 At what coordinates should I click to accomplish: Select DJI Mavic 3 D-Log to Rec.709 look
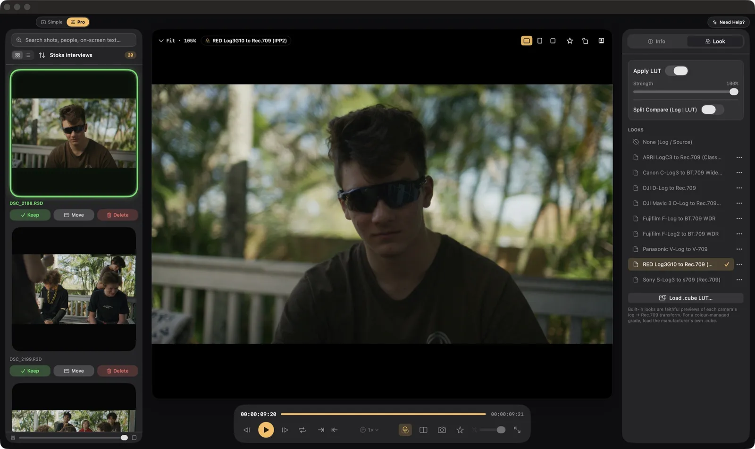point(680,203)
